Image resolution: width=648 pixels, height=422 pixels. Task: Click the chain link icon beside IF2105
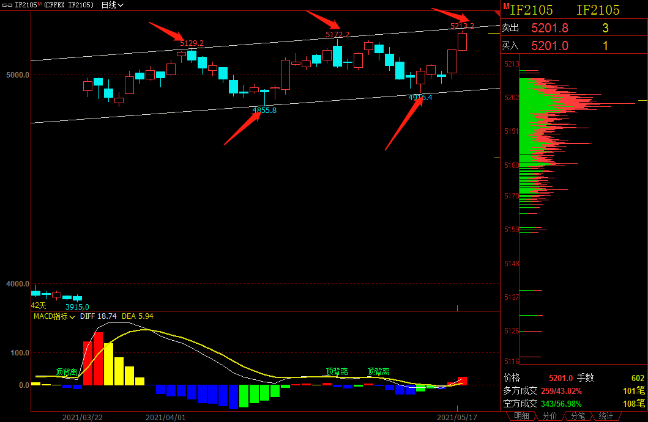7,5
